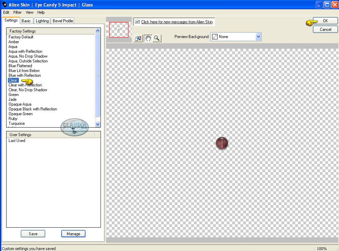Select Aqua, No Drop Shadow preset
The height and width of the screenshot is (251, 339).
[28, 56]
